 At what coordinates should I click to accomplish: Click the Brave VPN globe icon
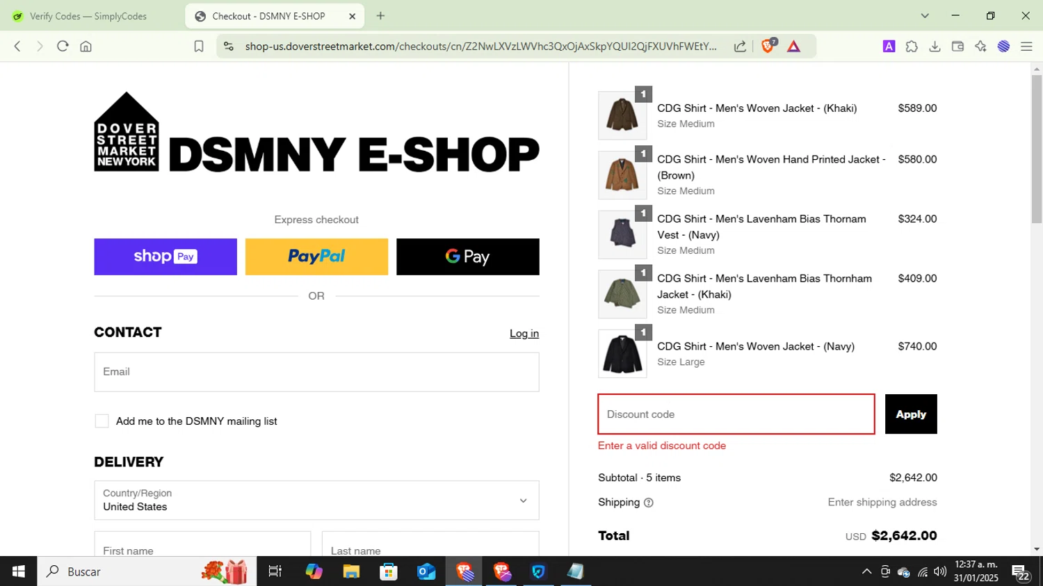[1003, 47]
